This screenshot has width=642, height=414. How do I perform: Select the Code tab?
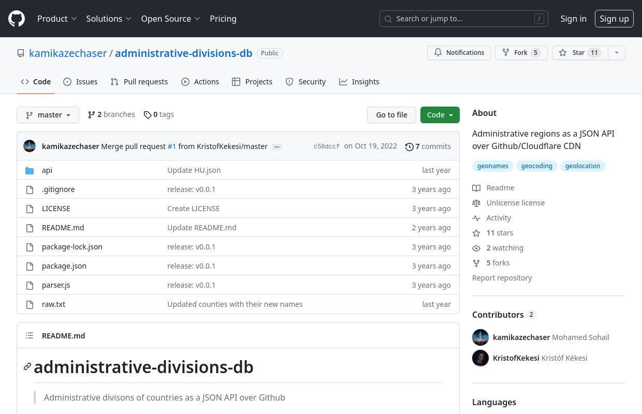pos(36,82)
